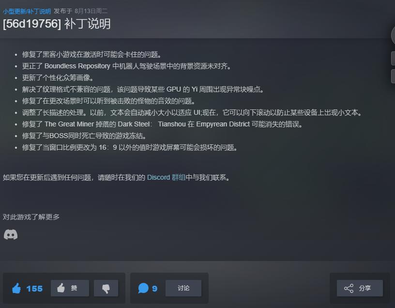Screen dimensions: 395x308
Task: Click the blue thumbs-up icon beside 155
Action: click(x=16, y=288)
